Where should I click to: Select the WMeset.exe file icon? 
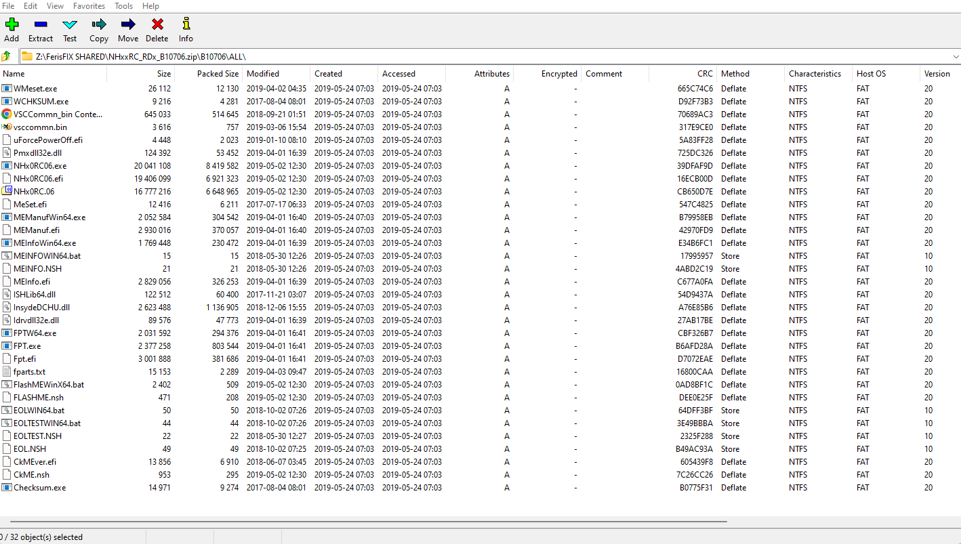(7, 89)
